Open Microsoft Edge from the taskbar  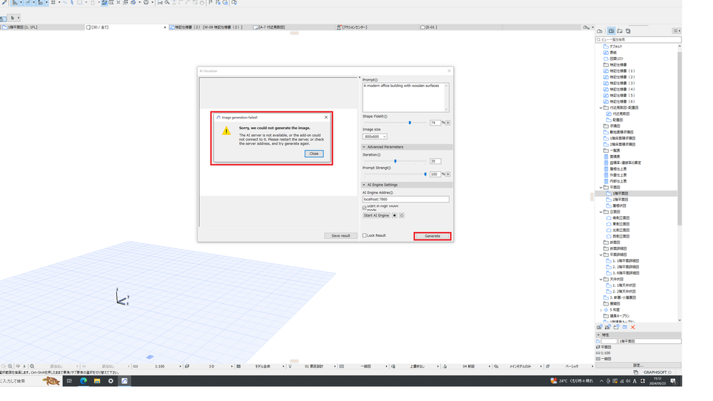84,381
